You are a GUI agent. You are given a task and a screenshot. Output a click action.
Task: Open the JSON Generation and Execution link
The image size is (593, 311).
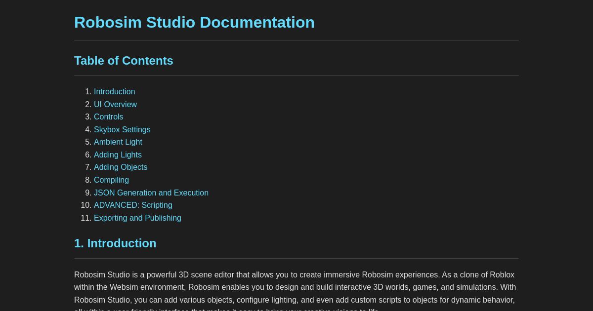151,193
